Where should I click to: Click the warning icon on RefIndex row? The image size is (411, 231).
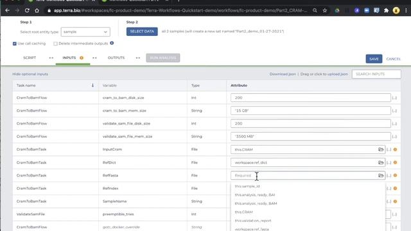[x=395, y=188]
